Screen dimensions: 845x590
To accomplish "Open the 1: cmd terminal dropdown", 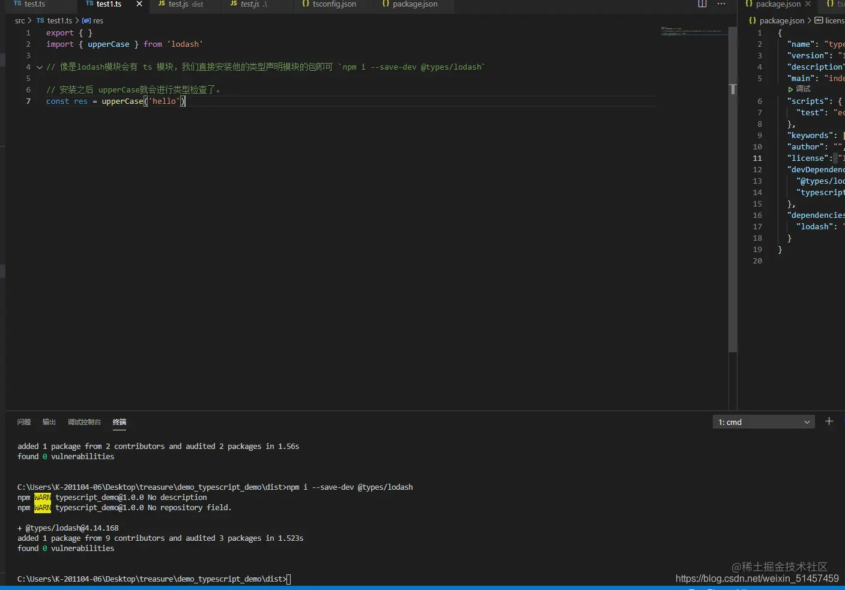I will coord(763,422).
